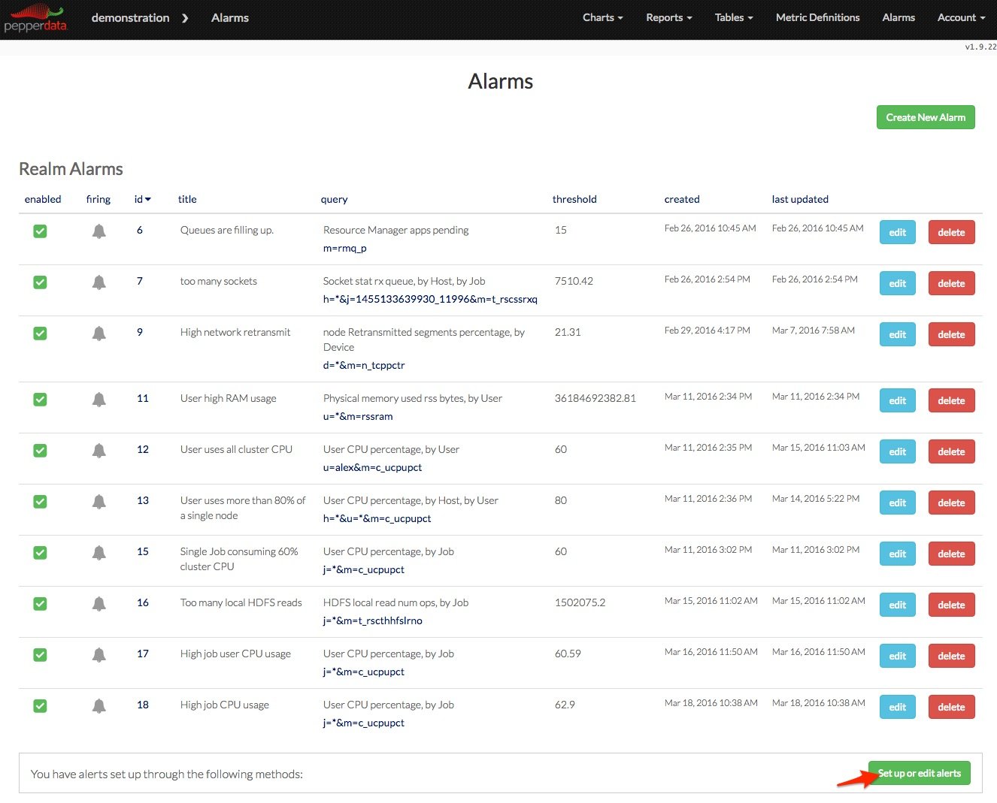Screen dimensions: 997x803
Task: Click the firing bell for too many sockets
Action: [98, 282]
